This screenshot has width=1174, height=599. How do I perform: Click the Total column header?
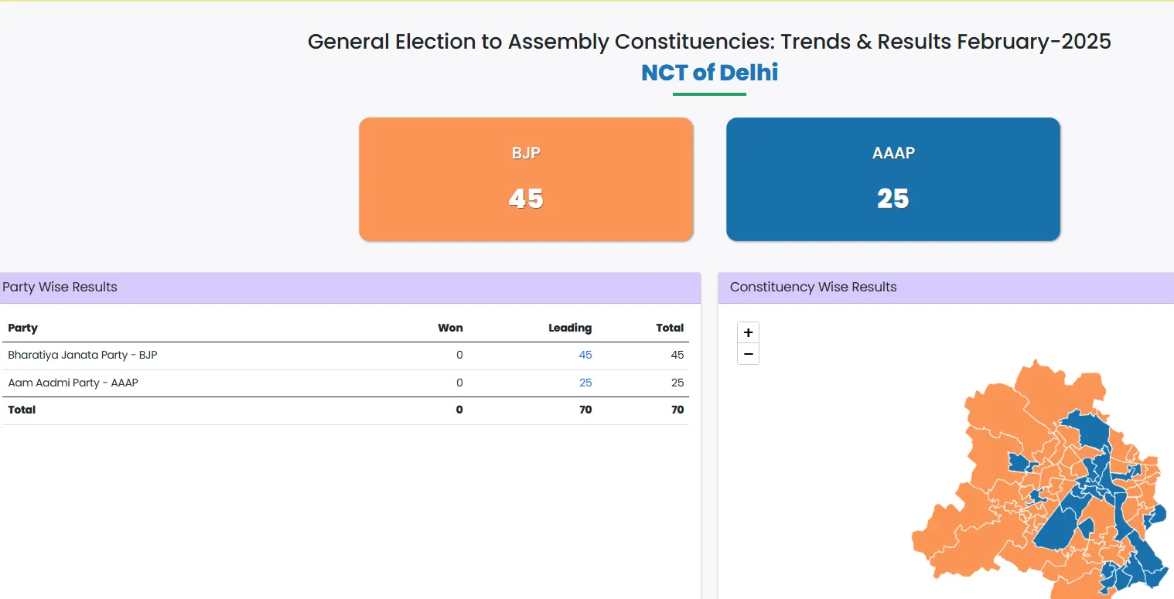[x=670, y=328]
